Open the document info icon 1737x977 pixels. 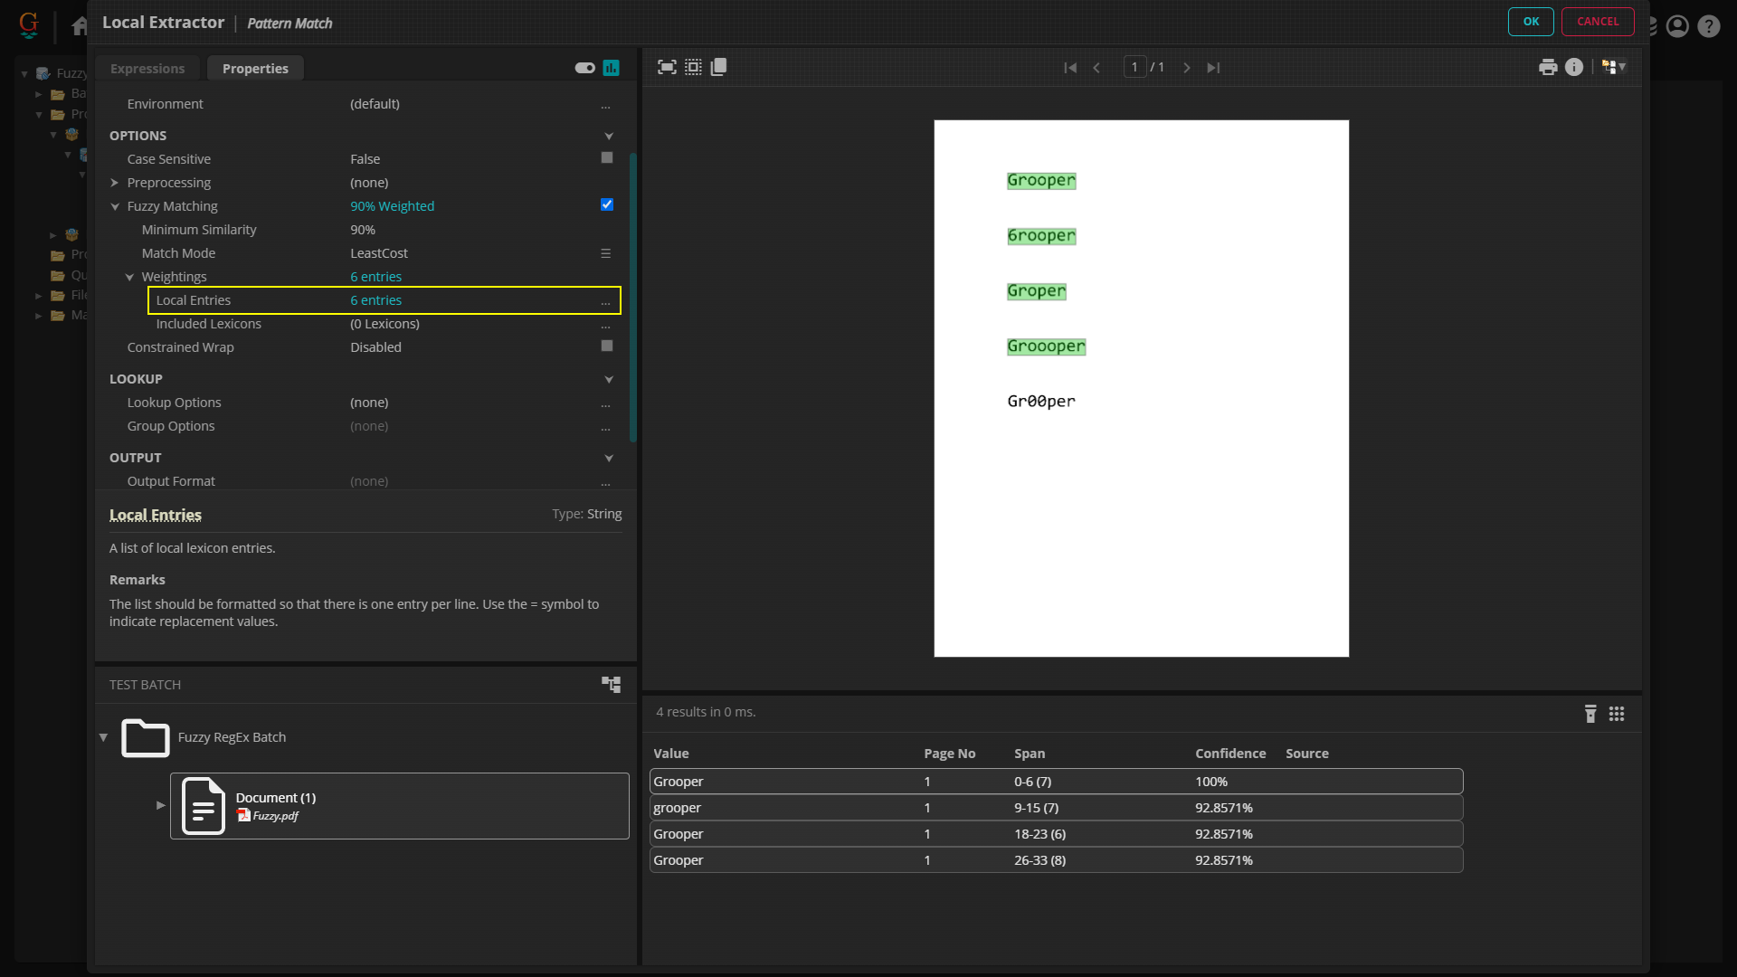(x=1574, y=67)
